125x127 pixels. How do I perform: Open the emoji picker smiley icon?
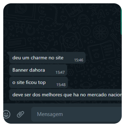point(7,114)
